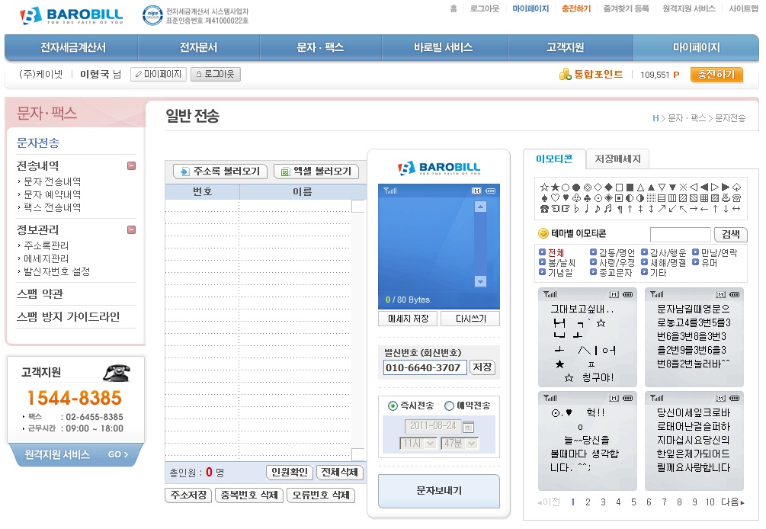This screenshot has height=529, width=766.
Task: Insert the hollow star symbol emoticon
Action: pyautogui.click(x=544, y=187)
